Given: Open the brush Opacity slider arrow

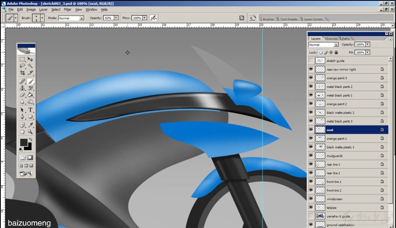Looking at the screenshot, I should [116, 18].
